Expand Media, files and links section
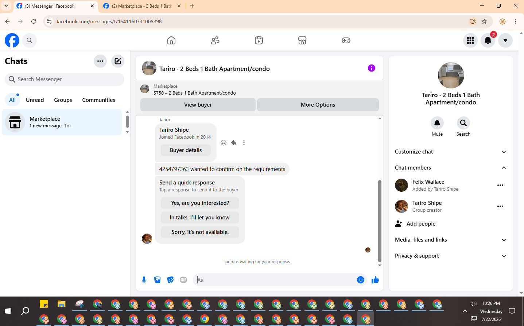This screenshot has height=326, width=524. click(x=451, y=240)
